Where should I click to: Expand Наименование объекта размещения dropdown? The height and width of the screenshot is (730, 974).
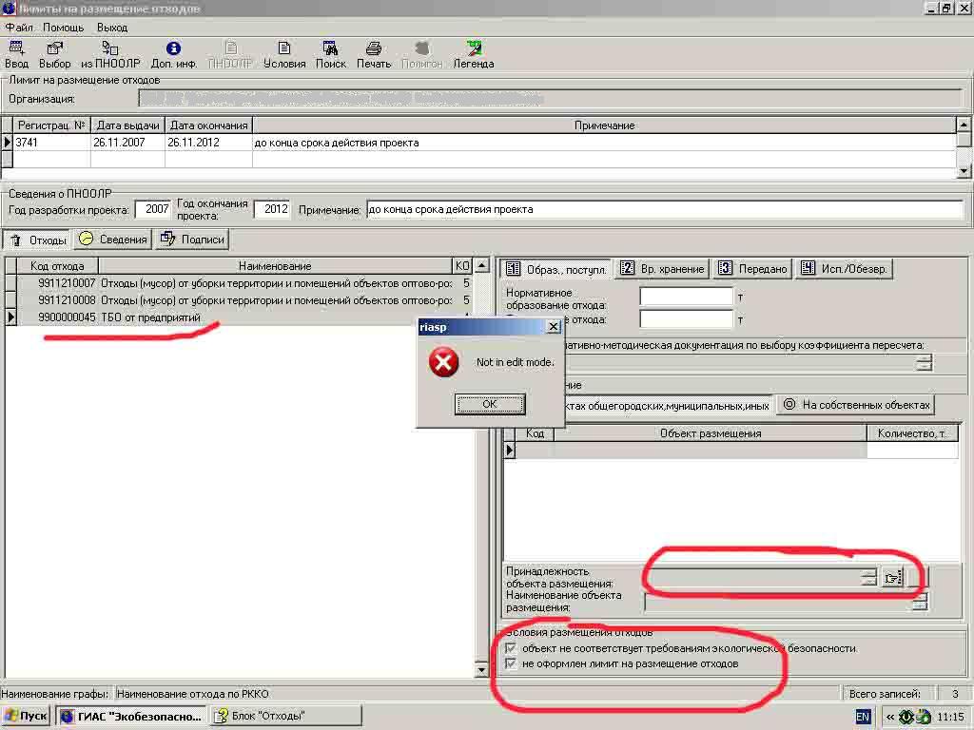point(919,602)
